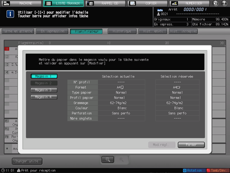230x173 pixels.
Task: Select the Planificateur tab
Action: [86, 31]
